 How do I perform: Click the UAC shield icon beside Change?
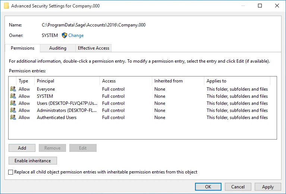click(x=64, y=35)
